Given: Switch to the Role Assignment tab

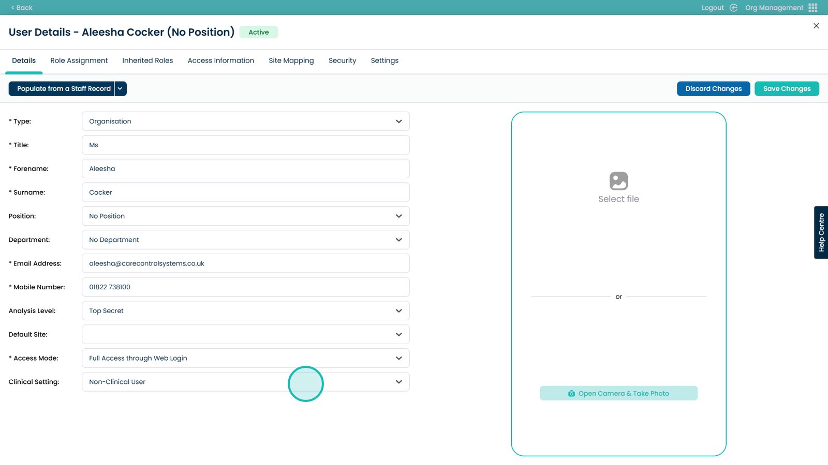Looking at the screenshot, I should [79, 60].
